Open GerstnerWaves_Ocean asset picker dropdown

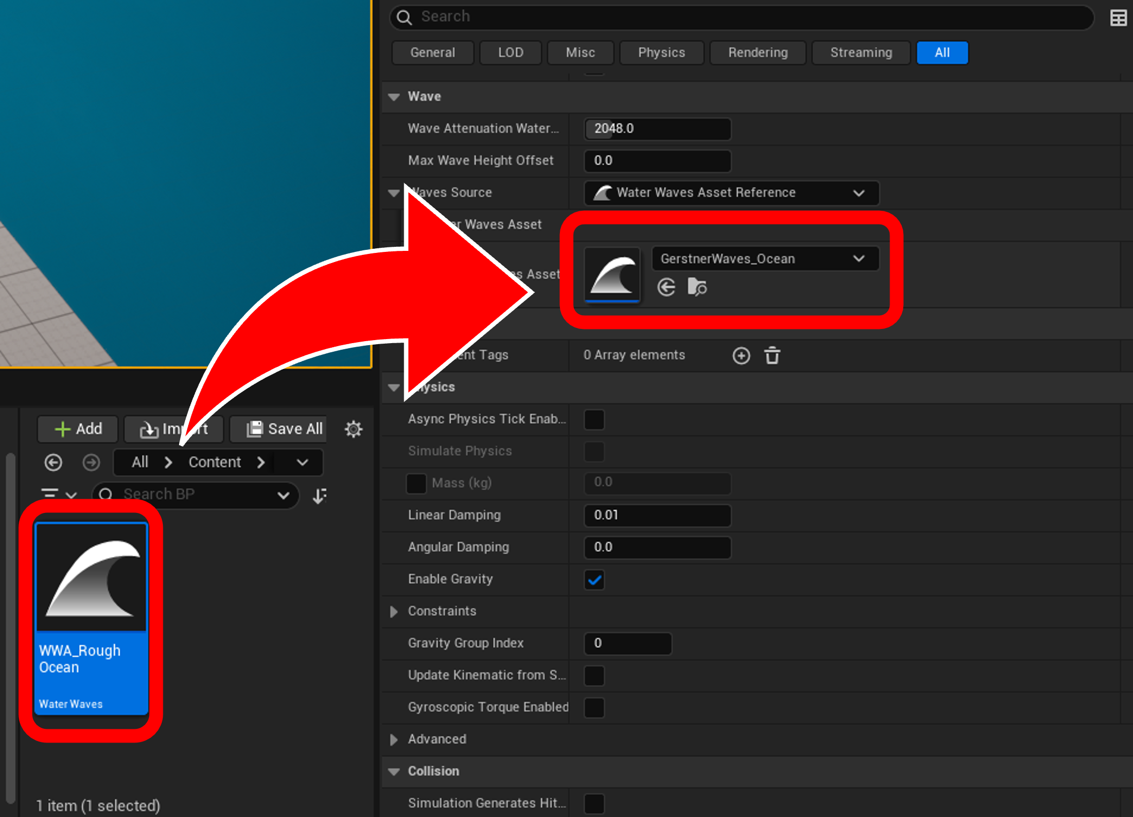tap(765, 259)
